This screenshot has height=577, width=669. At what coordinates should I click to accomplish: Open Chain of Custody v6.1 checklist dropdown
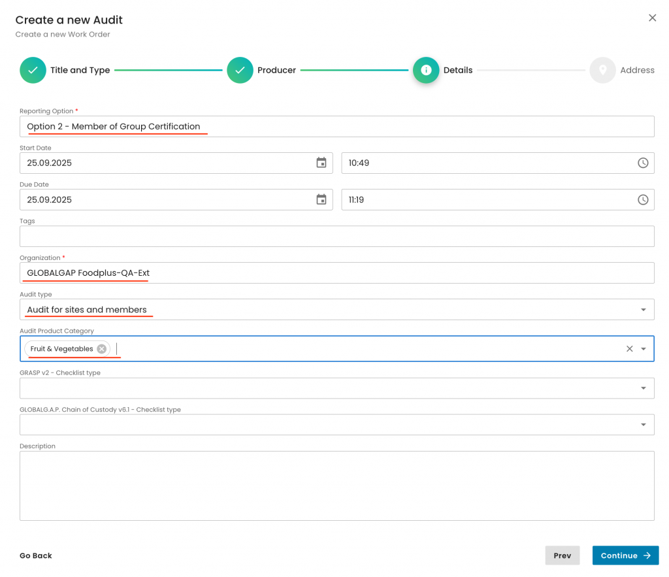643,425
